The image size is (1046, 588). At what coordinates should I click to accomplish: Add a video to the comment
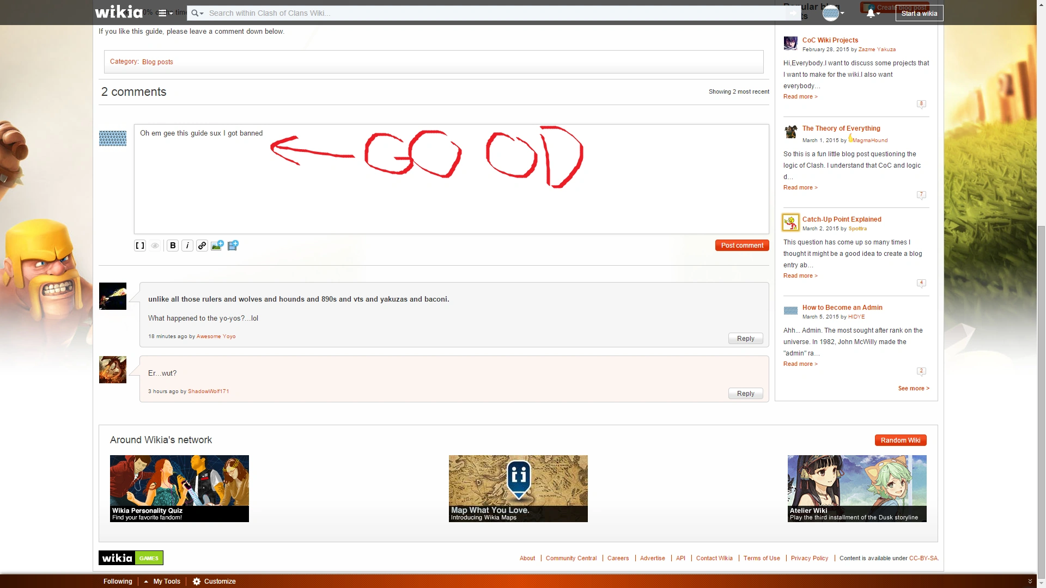pyautogui.click(x=233, y=246)
